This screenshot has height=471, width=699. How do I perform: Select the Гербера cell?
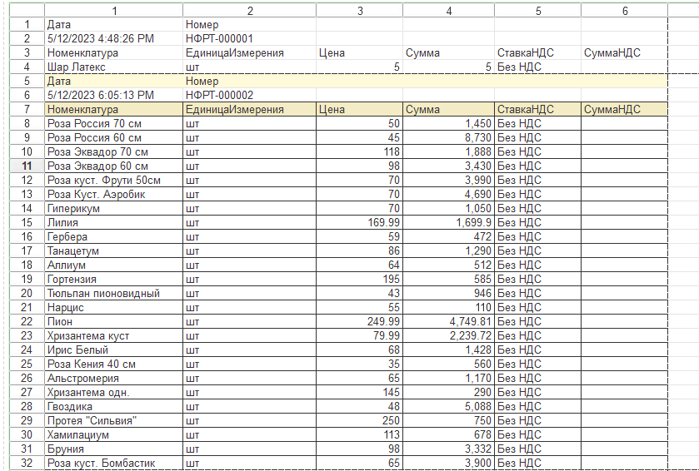(113, 237)
